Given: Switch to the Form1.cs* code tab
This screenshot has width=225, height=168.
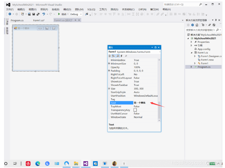Looking at the screenshot, I should (x=39, y=21).
